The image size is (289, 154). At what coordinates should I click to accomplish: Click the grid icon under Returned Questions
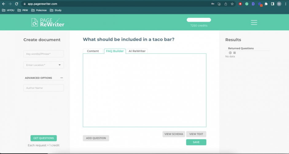(x=234, y=53)
